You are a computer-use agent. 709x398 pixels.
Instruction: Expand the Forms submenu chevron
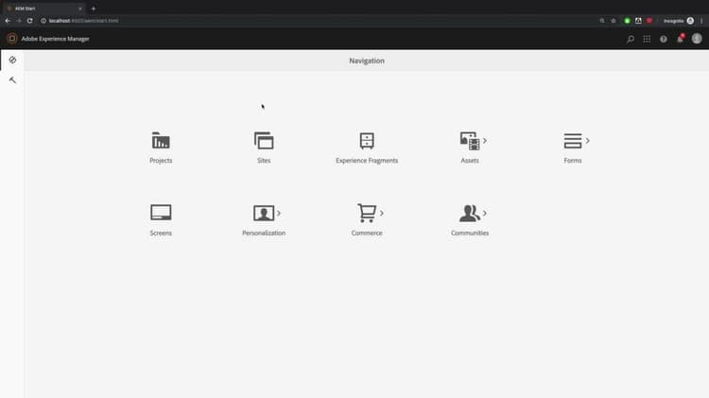click(x=587, y=141)
